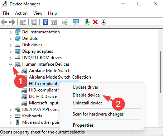Select the highlighted HID-compliant device row

pos(44,84)
